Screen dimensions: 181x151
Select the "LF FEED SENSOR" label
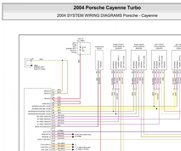44,124
